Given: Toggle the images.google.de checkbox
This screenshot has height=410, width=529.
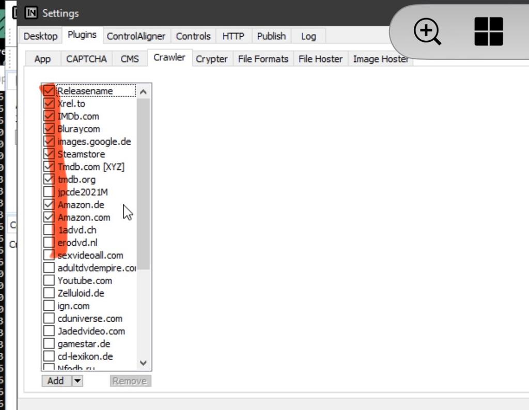Looking at the screenshot, I should 49,141.
